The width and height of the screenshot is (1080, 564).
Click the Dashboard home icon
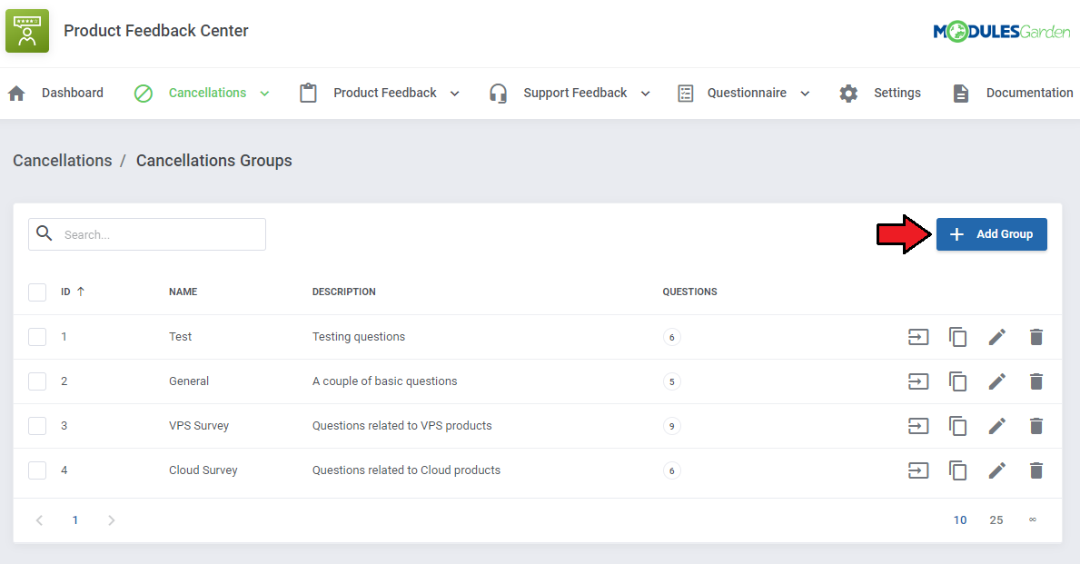coord(16,93)
